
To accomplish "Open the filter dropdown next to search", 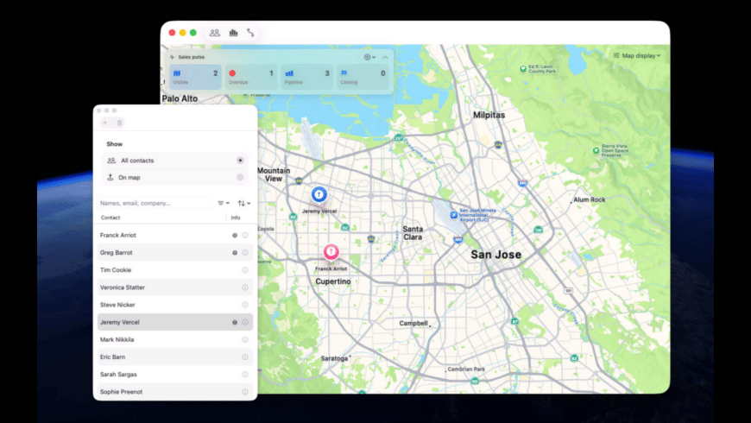I will [x=224, y=203].
